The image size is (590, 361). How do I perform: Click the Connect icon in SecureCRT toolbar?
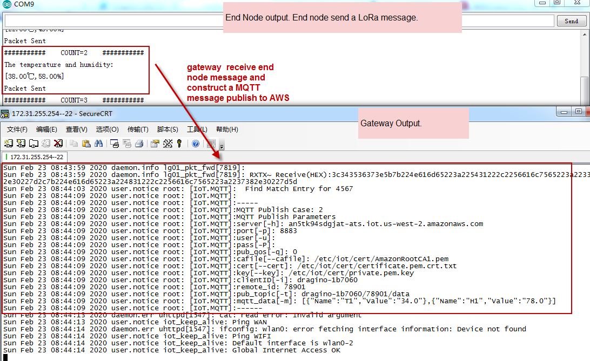8,144
